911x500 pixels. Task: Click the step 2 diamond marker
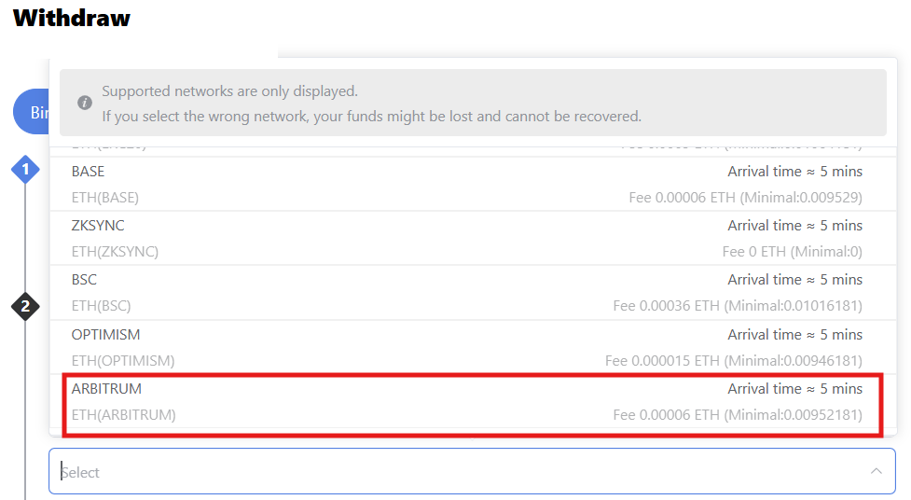[25, 306]
